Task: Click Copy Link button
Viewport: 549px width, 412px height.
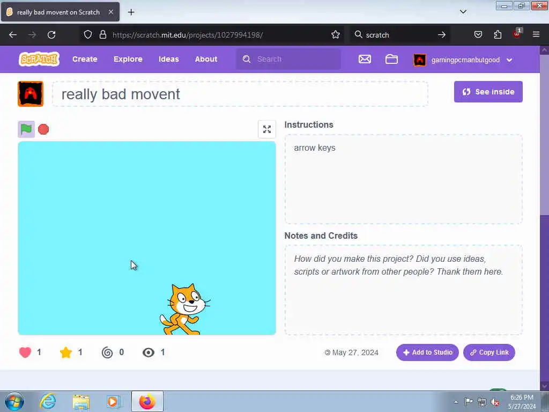Action: pyautogui.click(x=489, y=352)
